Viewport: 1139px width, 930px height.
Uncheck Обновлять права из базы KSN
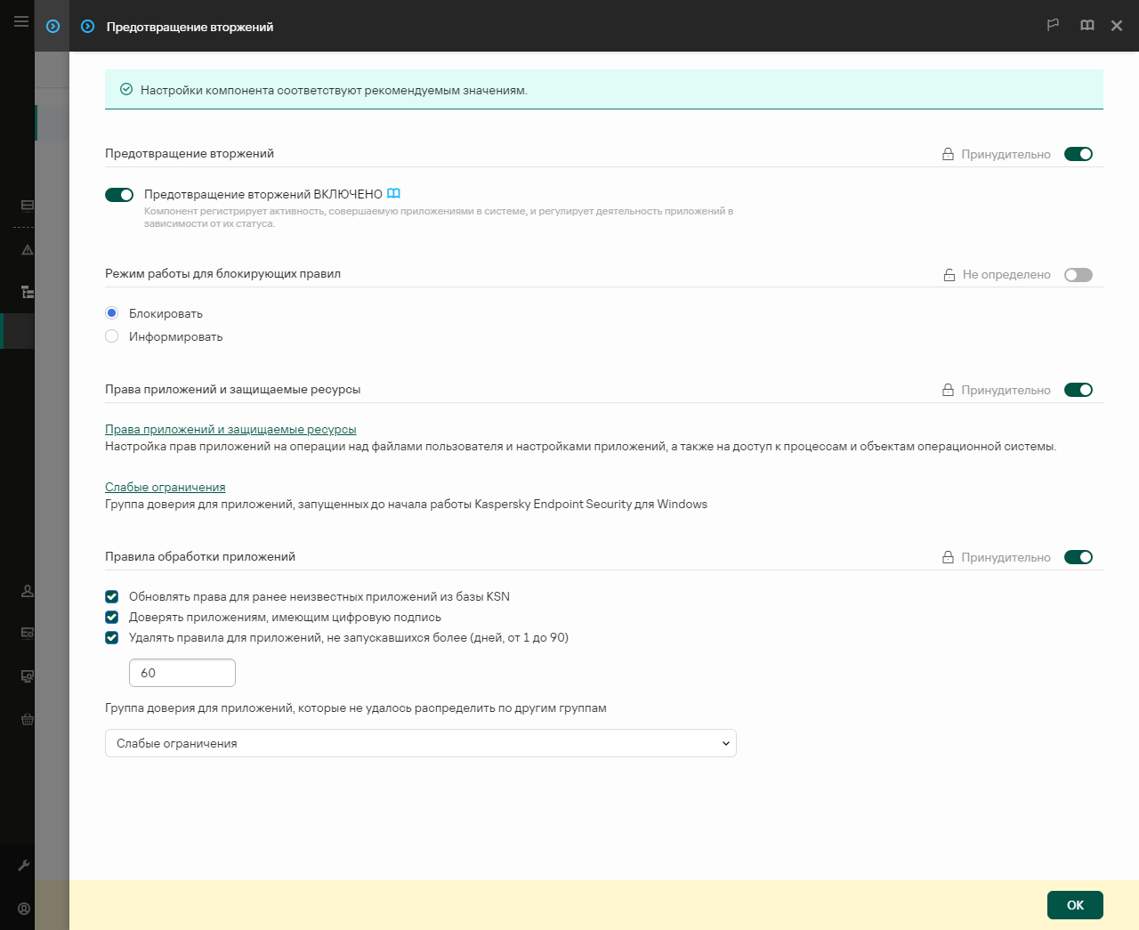(x=111, y=596)
